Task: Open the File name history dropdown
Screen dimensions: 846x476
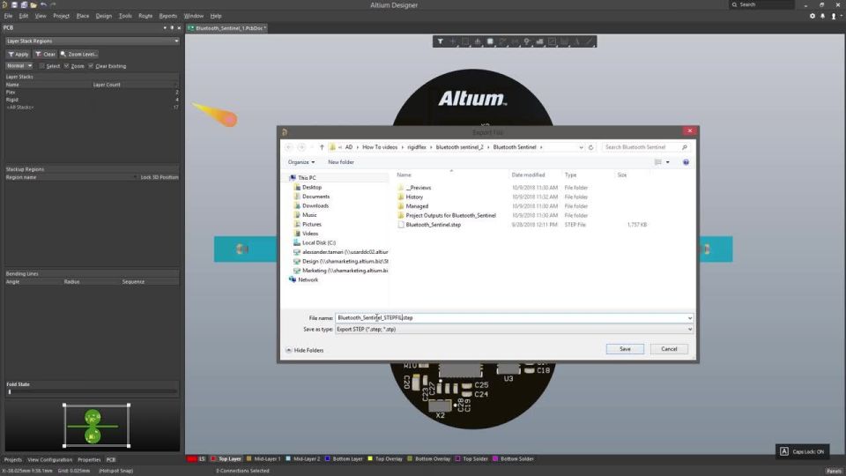Action: coord(689,318)
